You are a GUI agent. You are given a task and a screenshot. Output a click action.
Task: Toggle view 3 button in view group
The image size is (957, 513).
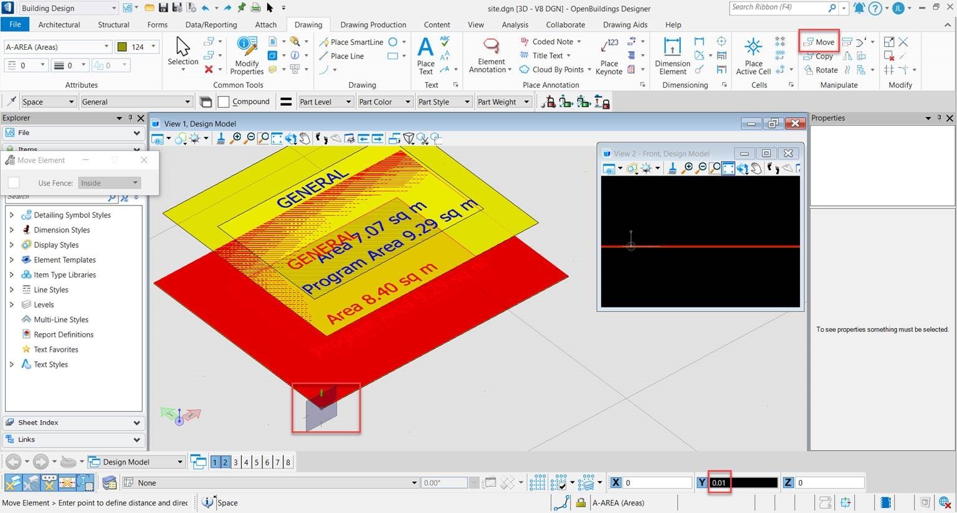pos(236,462)
